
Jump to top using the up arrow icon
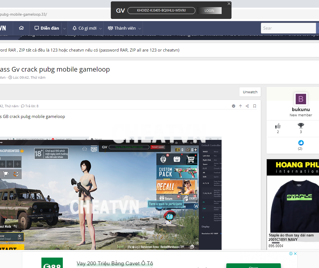[241, 106]
